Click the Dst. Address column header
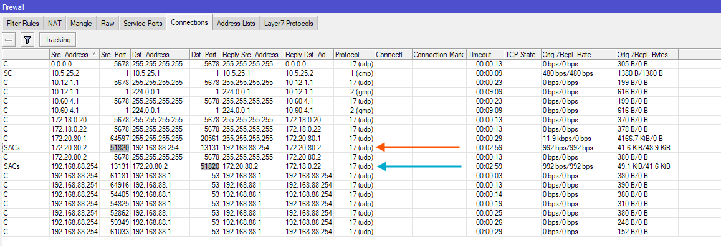This screenshot has height=246, width=721. (x=160, y=55)
